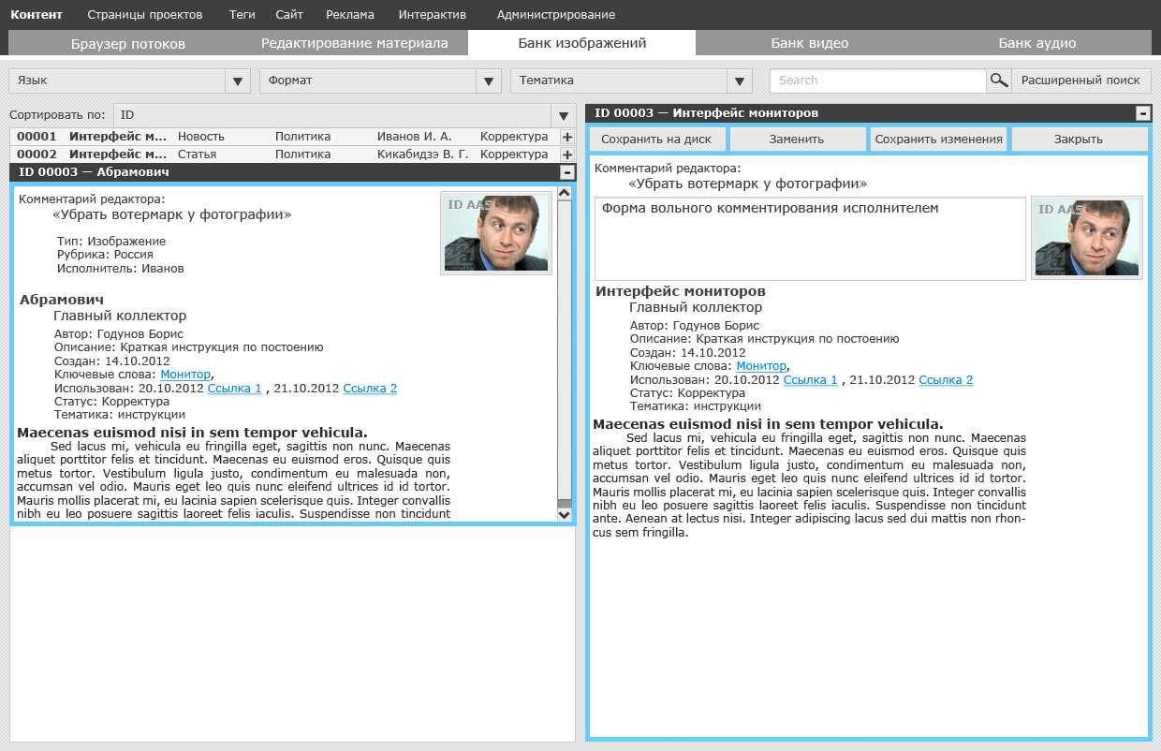Open Монитор keyword link in left panel

tap(186, 375)
